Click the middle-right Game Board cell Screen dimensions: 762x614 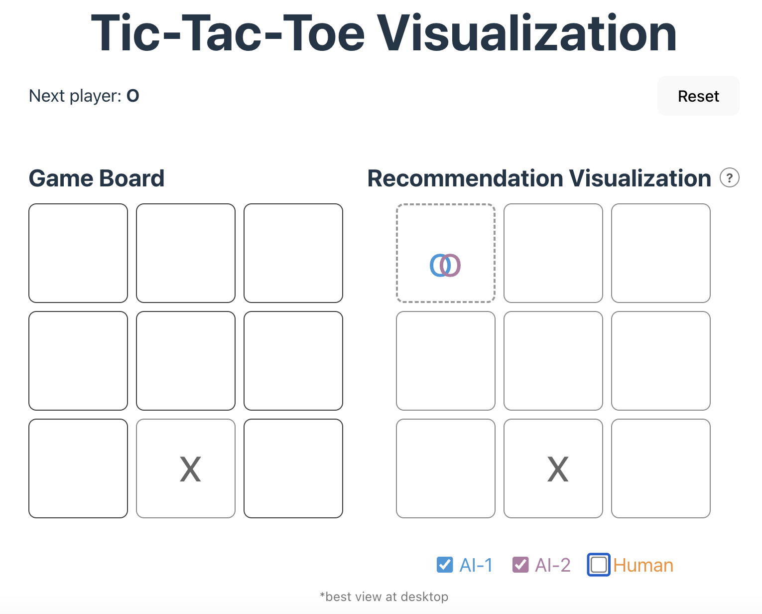pyautogui.click(x=293, y=361)
